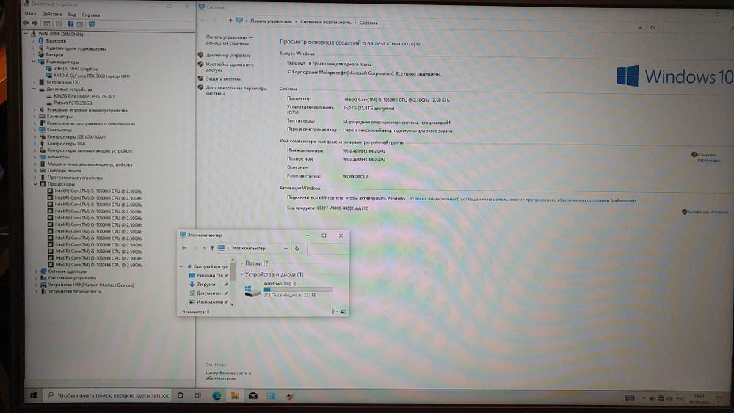Open the Справка menu in Device Manager
Screen dimensions: 734x413
coord(91,15)
